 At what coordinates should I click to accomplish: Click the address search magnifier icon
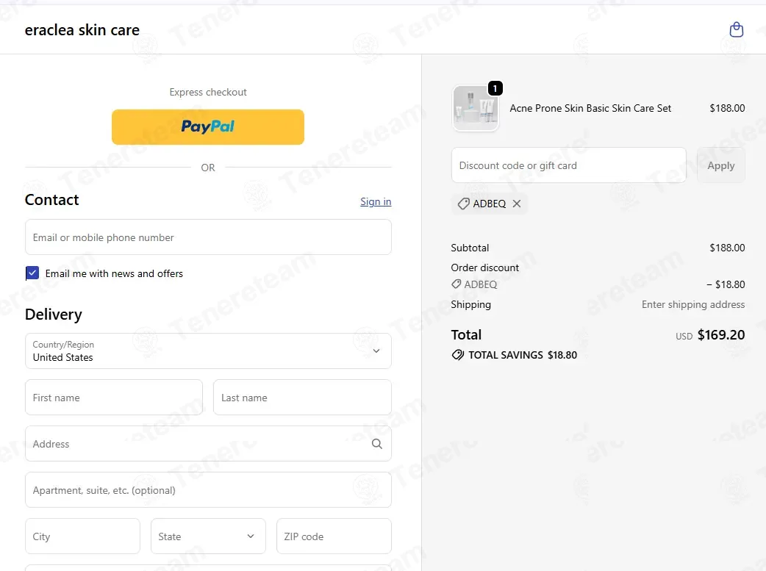[x=376, y=444]
